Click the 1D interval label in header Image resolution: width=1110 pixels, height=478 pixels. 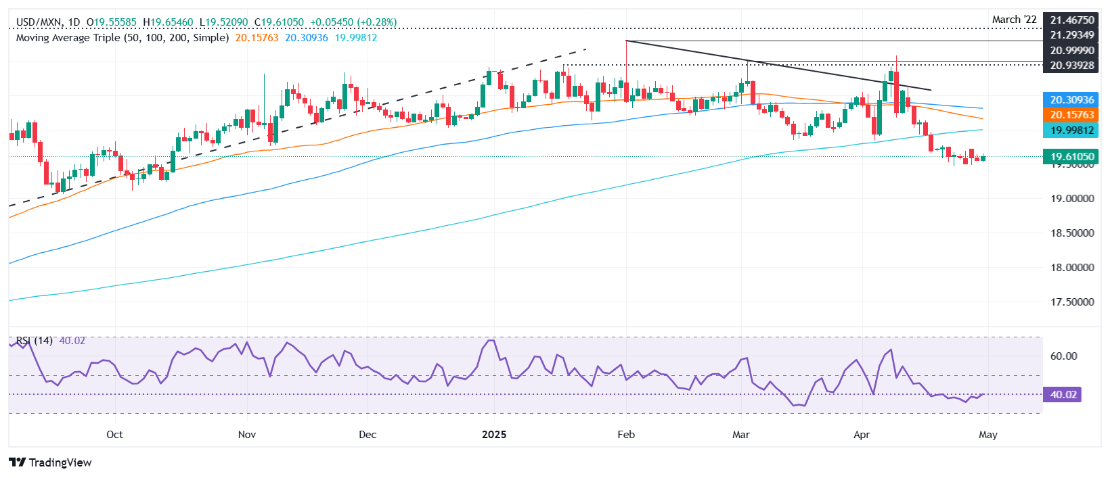point(74,22)
